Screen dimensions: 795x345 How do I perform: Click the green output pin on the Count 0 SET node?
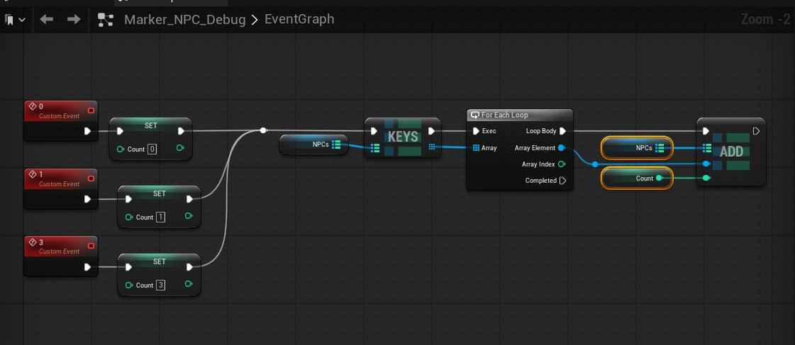(181, 148)
